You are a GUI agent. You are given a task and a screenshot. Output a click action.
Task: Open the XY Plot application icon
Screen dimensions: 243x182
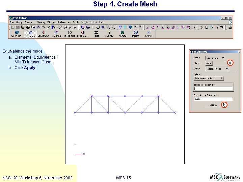coord(149,34)
